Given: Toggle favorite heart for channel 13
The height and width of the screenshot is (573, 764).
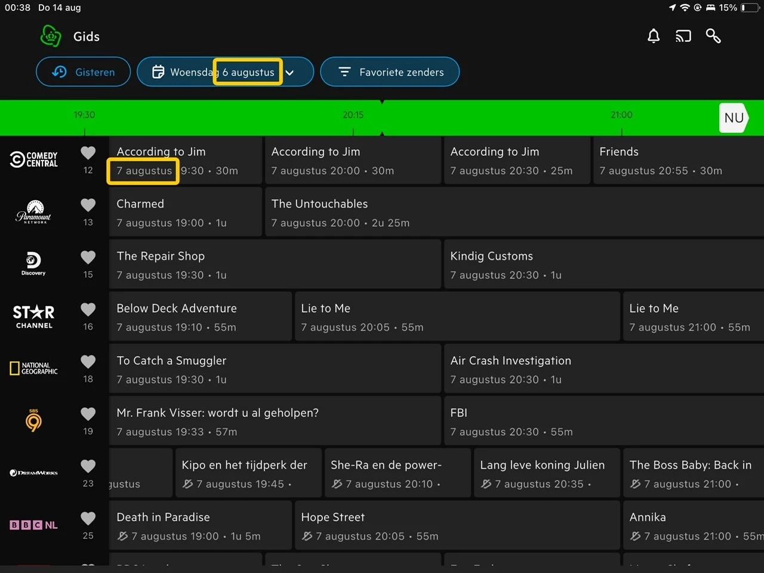Looking at the screenshot, I should [x=88, y=205].
